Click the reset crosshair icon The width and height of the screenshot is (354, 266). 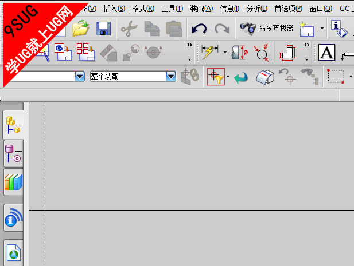pos(287,77)
